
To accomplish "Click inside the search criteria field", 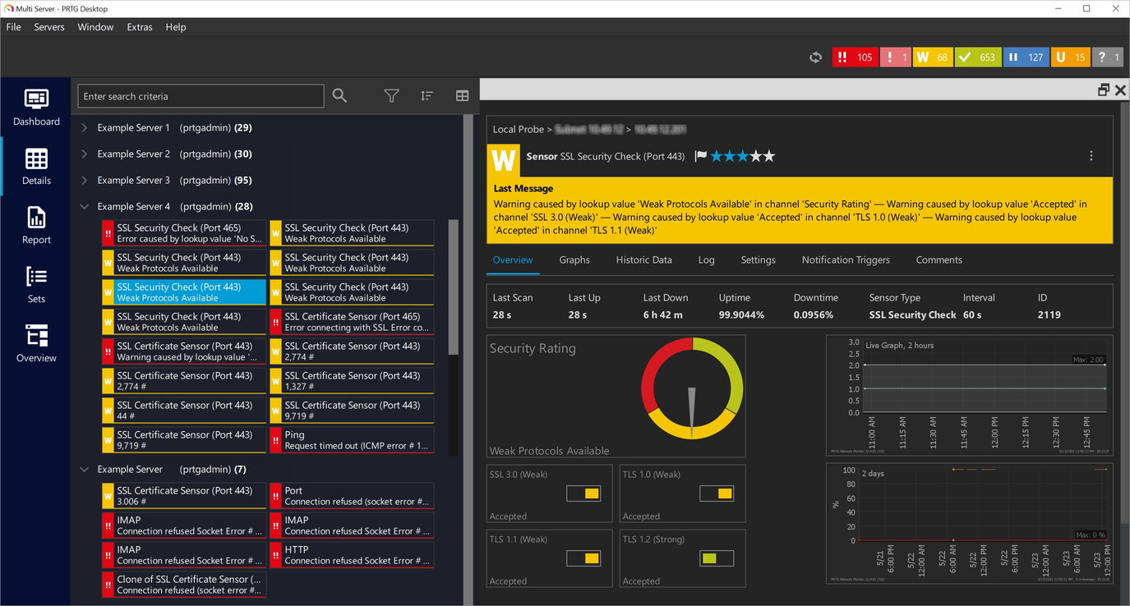I will click(200, 95).
